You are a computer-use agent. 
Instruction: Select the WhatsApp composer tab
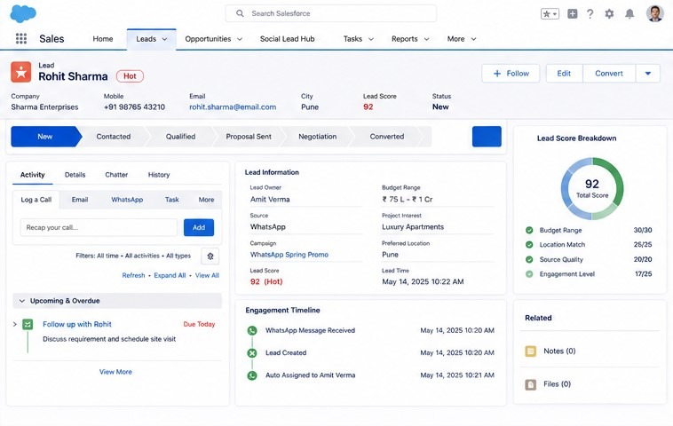(127, 200)
